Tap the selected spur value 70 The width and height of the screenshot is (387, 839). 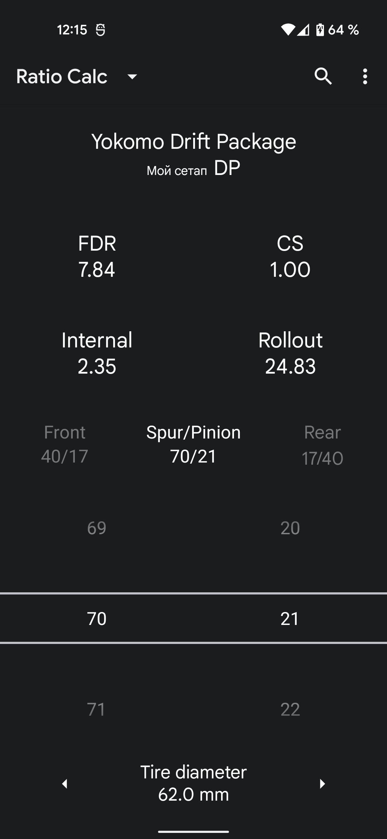[x=97, y=618]
